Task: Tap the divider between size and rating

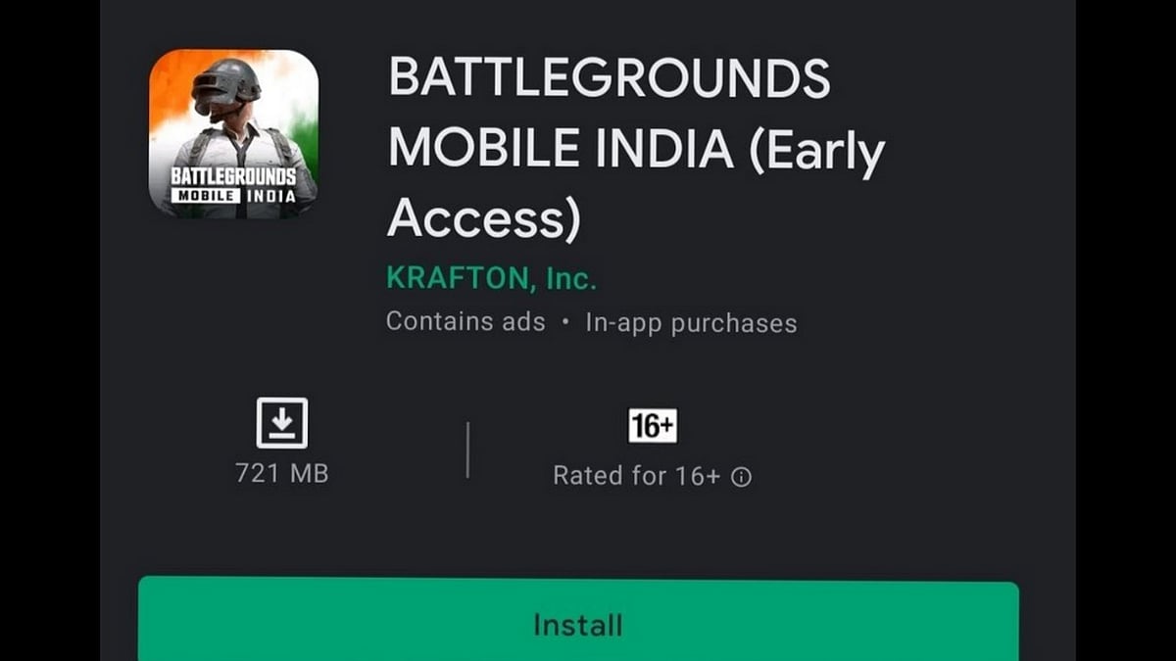Action: point(467,449)
